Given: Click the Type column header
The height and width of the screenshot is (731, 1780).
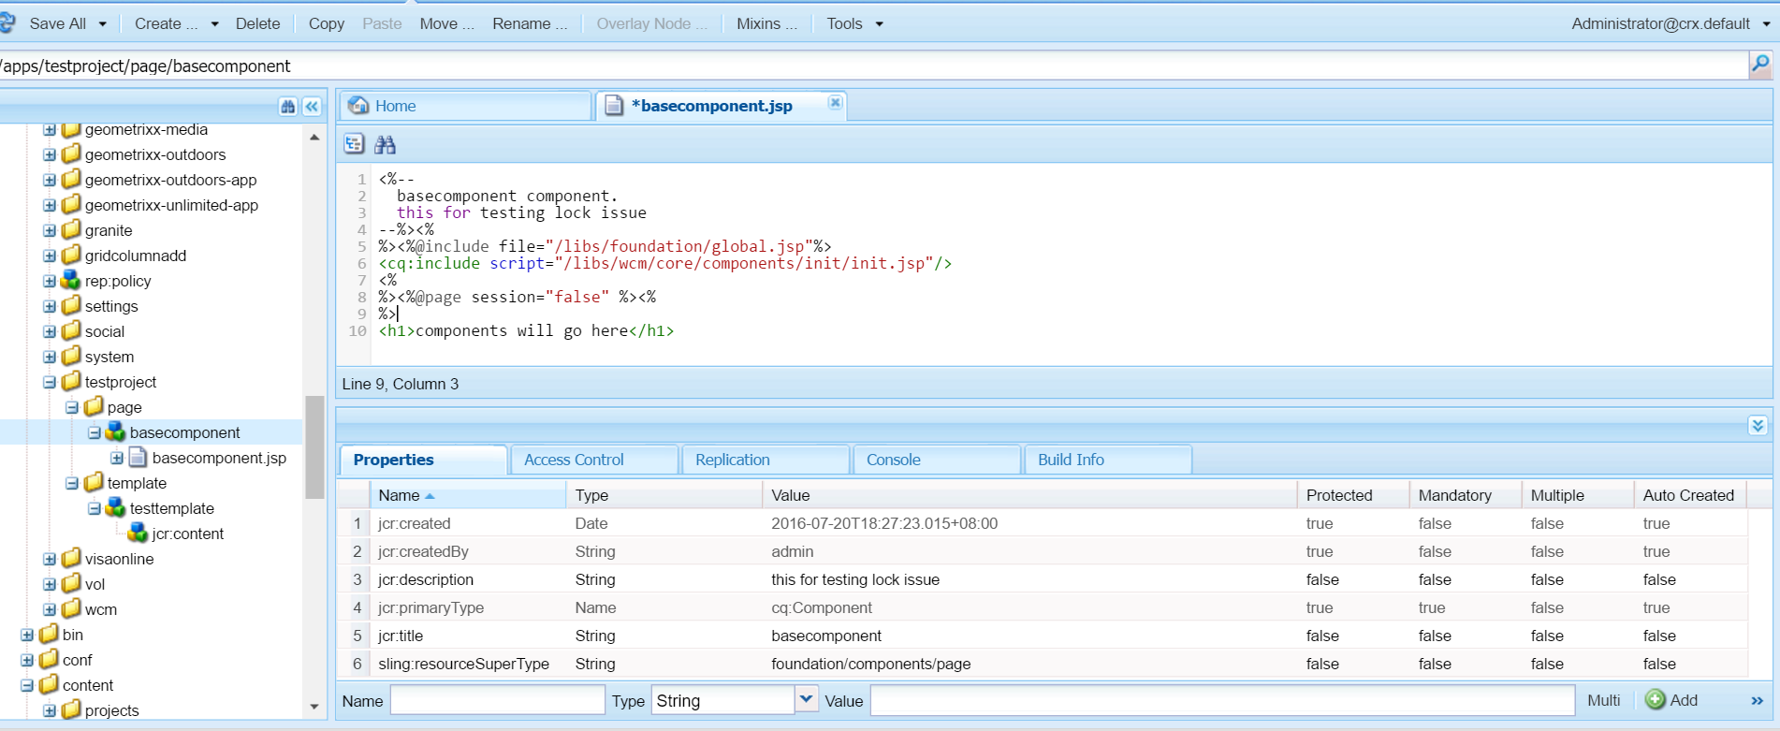Looking at the screenshot, I should (x=664, y=495).
